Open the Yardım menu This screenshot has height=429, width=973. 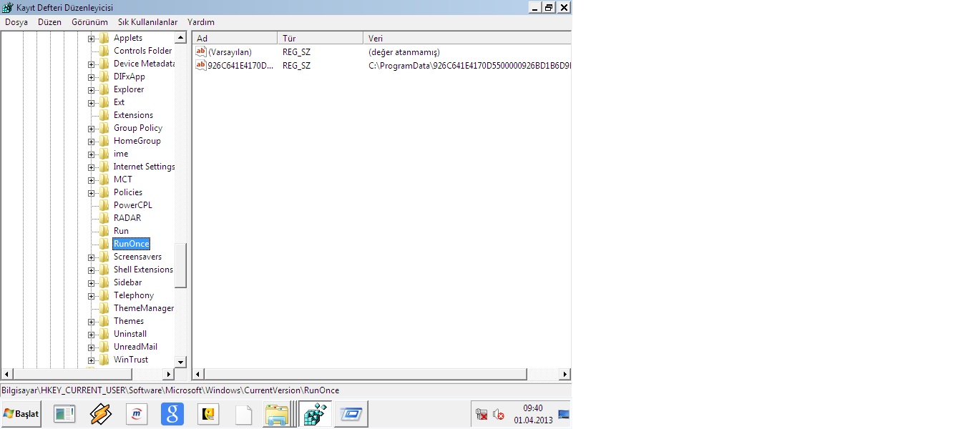point(201,22)
